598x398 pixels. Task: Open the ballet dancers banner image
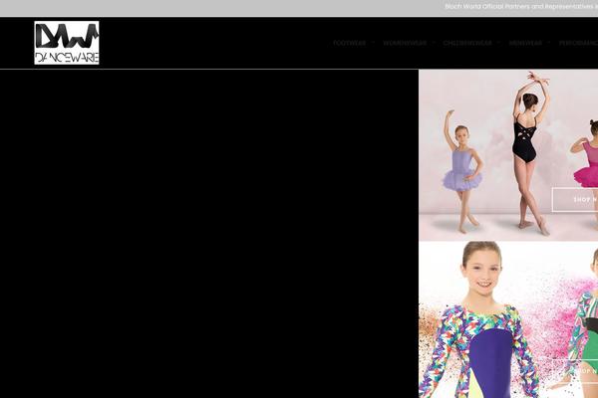(508, 155)
